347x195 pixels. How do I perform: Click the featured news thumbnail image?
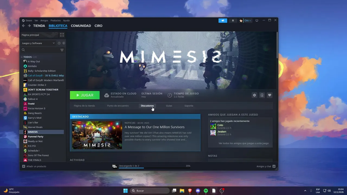point(97,135)
